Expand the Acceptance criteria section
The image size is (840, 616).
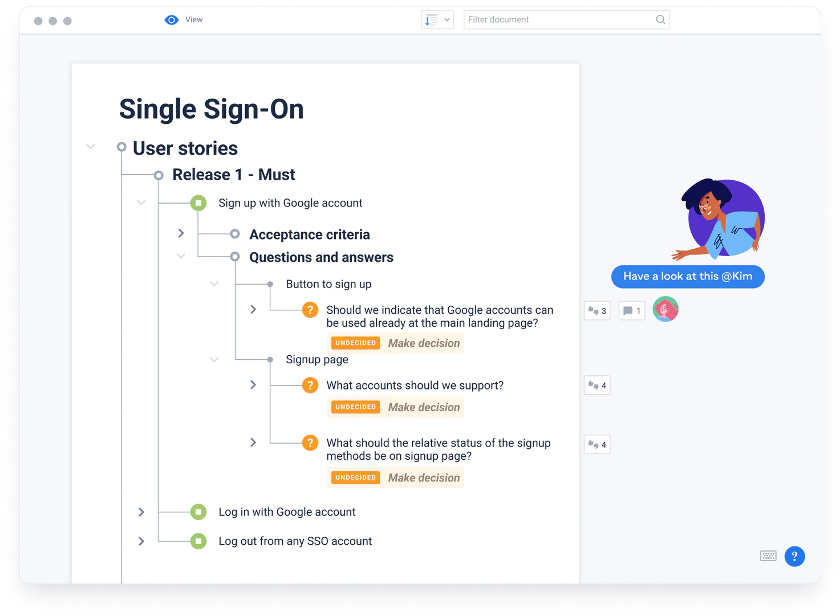(181, 233)
